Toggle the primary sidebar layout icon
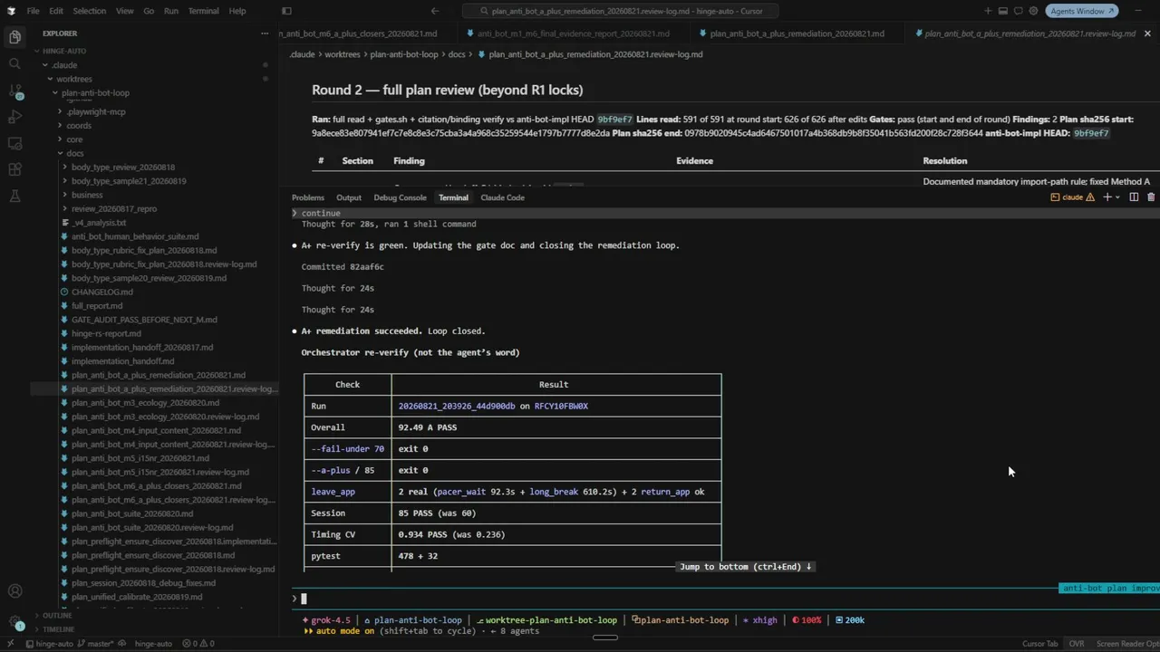 click(286, 11)
